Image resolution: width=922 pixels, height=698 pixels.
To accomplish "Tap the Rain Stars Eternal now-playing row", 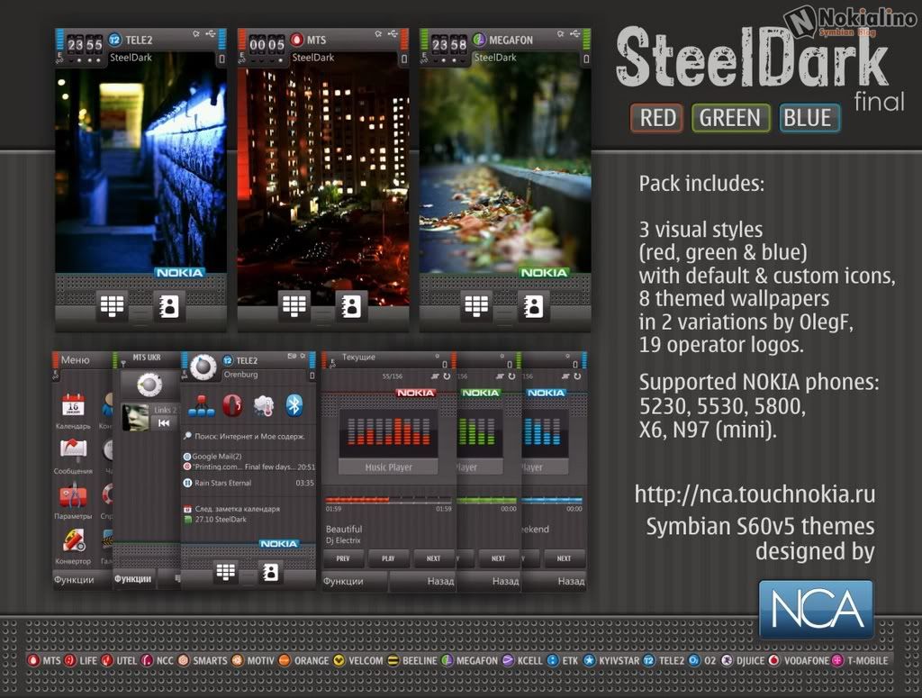I will coord(249,483).
